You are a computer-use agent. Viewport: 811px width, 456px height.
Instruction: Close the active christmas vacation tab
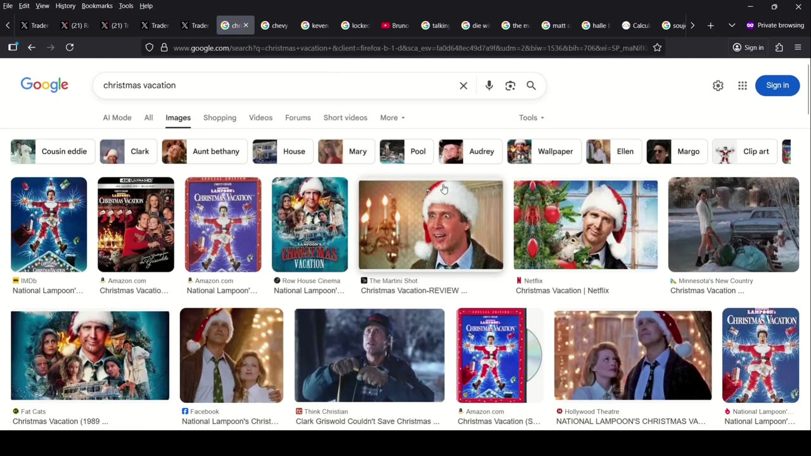[246, 25]
